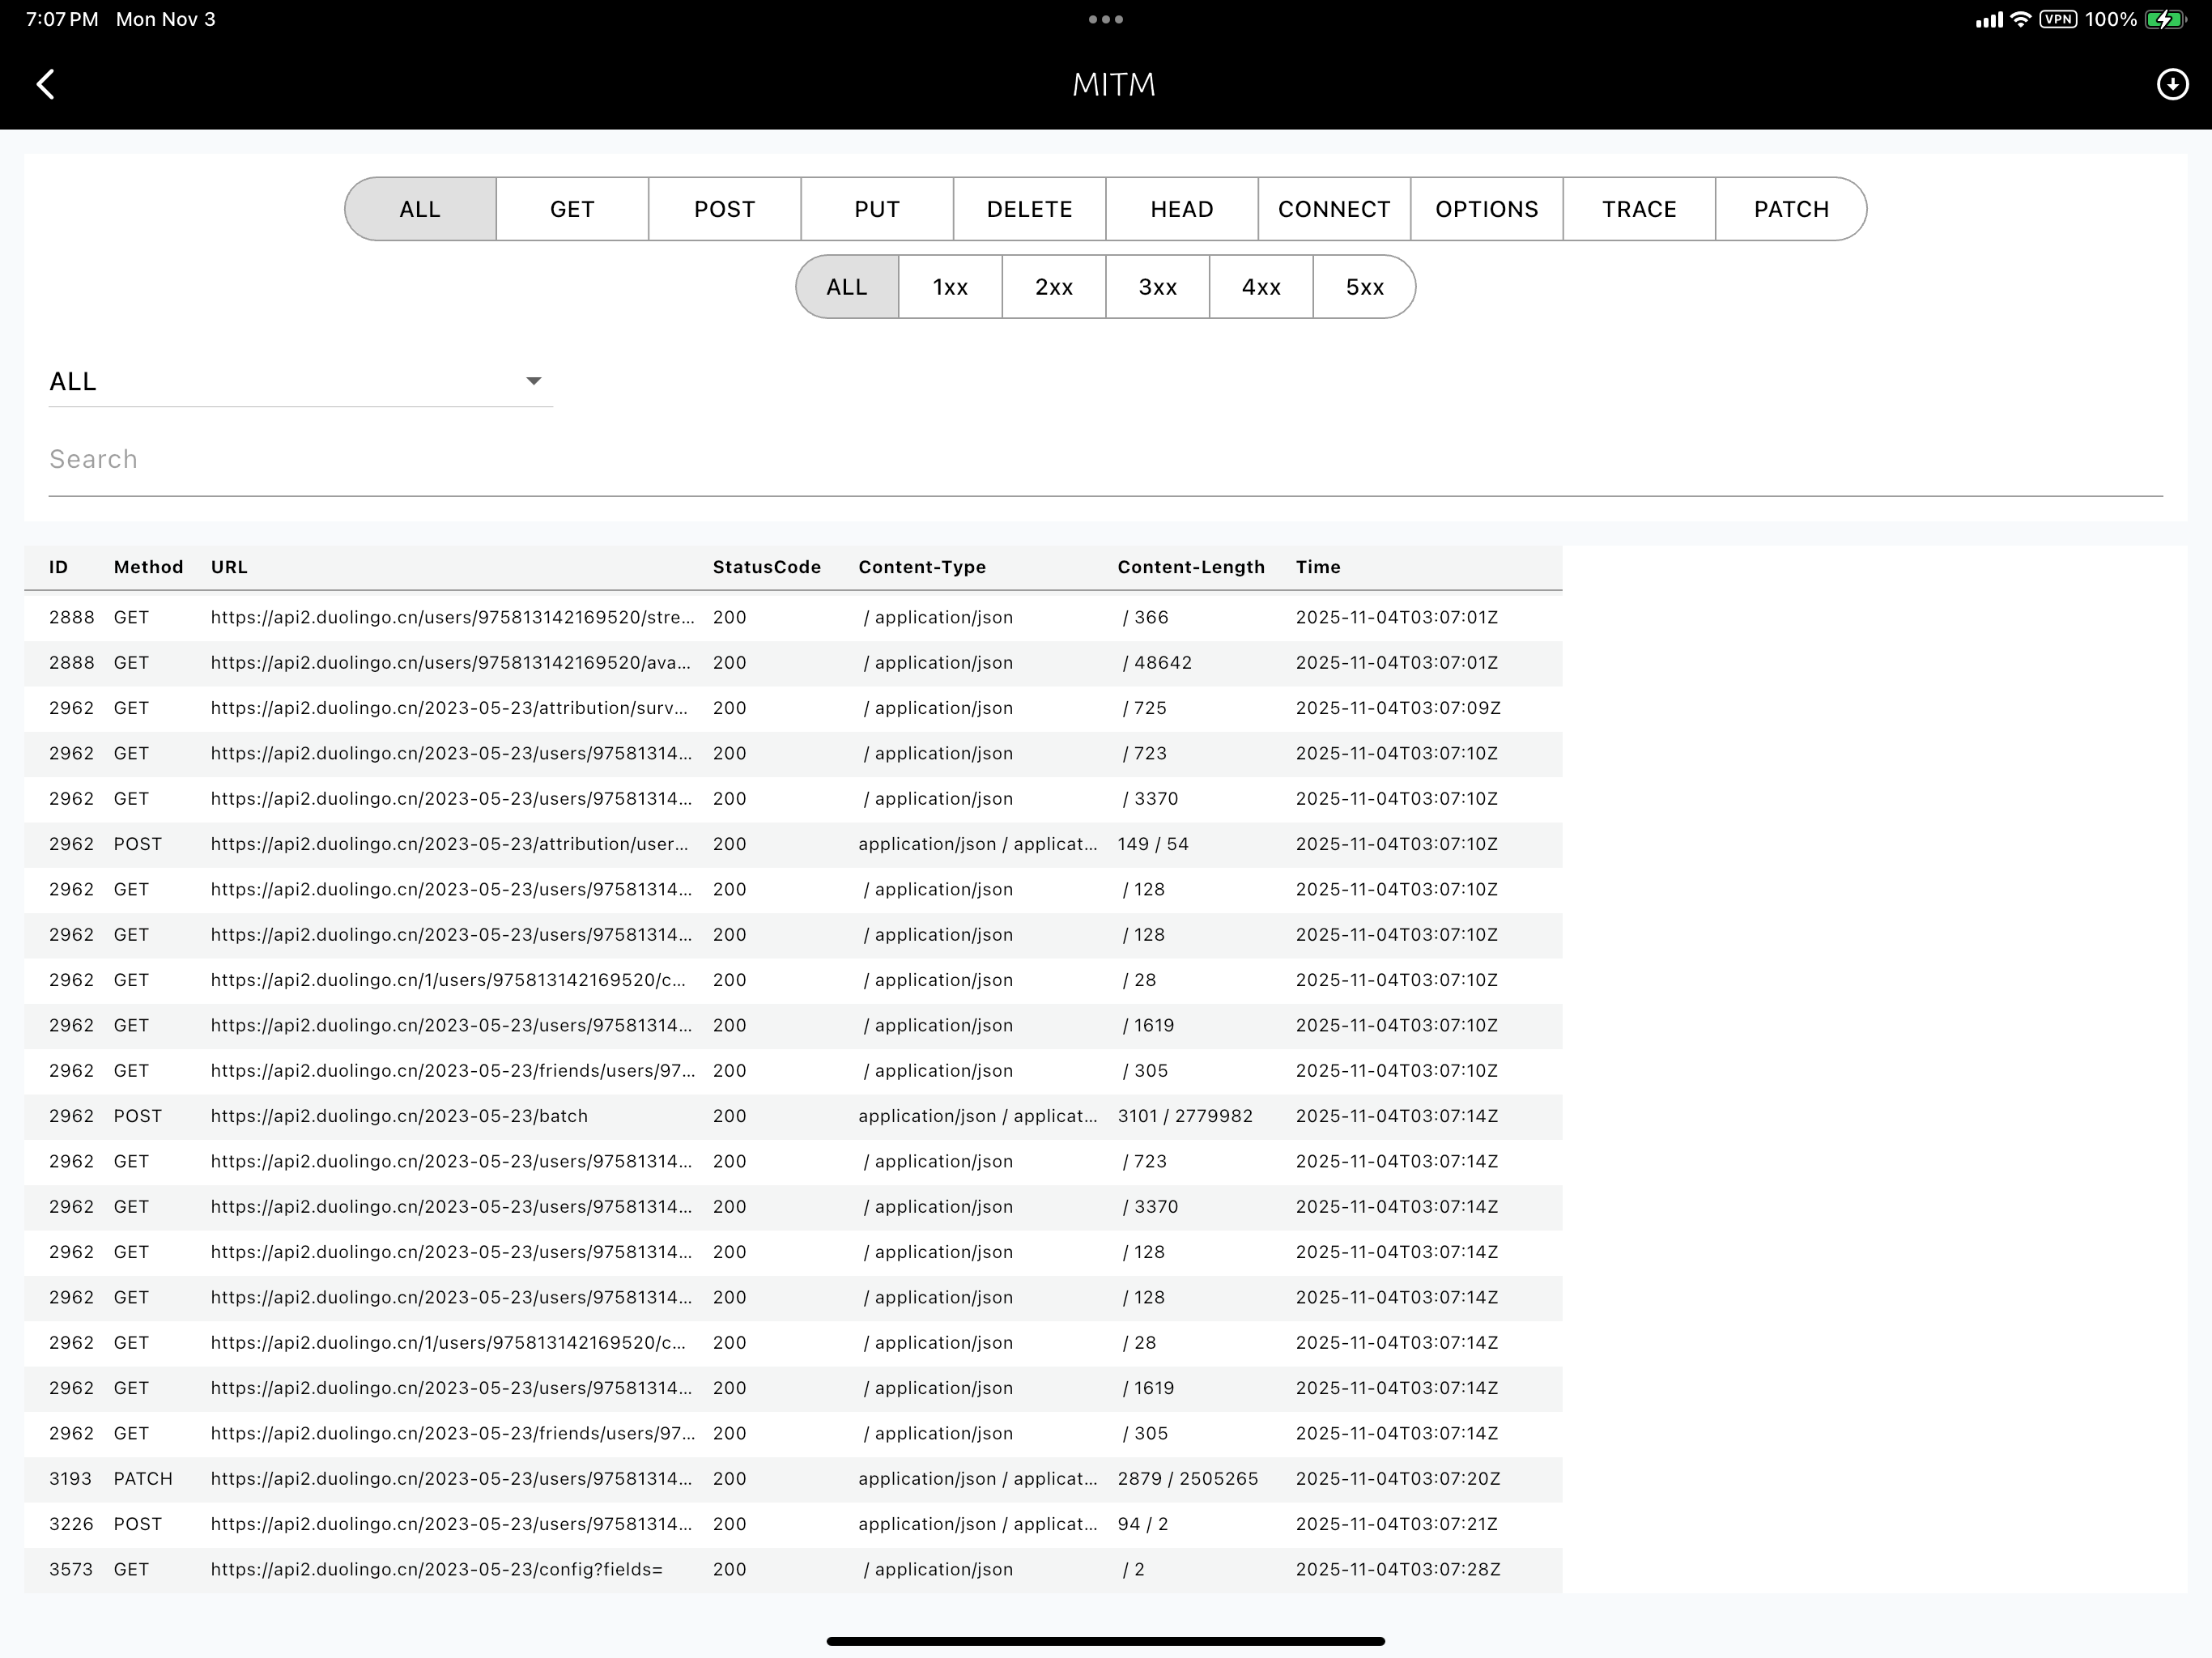The height and width of the screenshot is (1658, 2212).
Task: Select the TRACE method filter
Action: pos(1638,209)
